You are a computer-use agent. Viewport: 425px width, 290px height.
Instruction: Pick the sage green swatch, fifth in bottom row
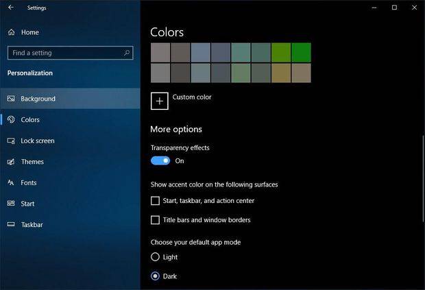[x=241, y=73]
